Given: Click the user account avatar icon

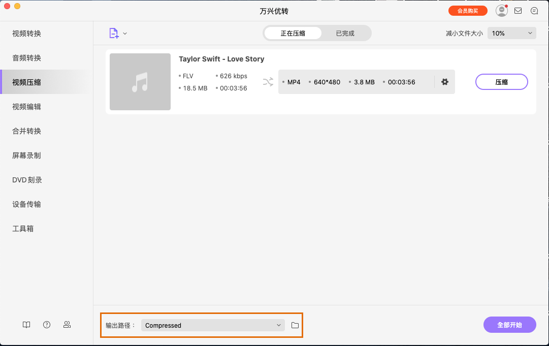Looking at the screenshot, I should coord(502,10).
